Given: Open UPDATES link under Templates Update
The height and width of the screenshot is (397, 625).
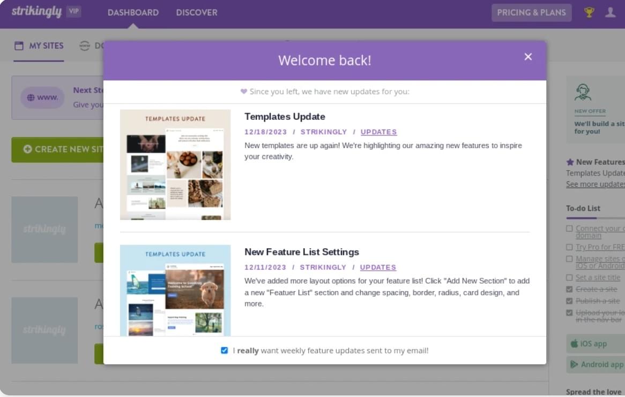Looking at the screenshot, I should coord(378,132).
